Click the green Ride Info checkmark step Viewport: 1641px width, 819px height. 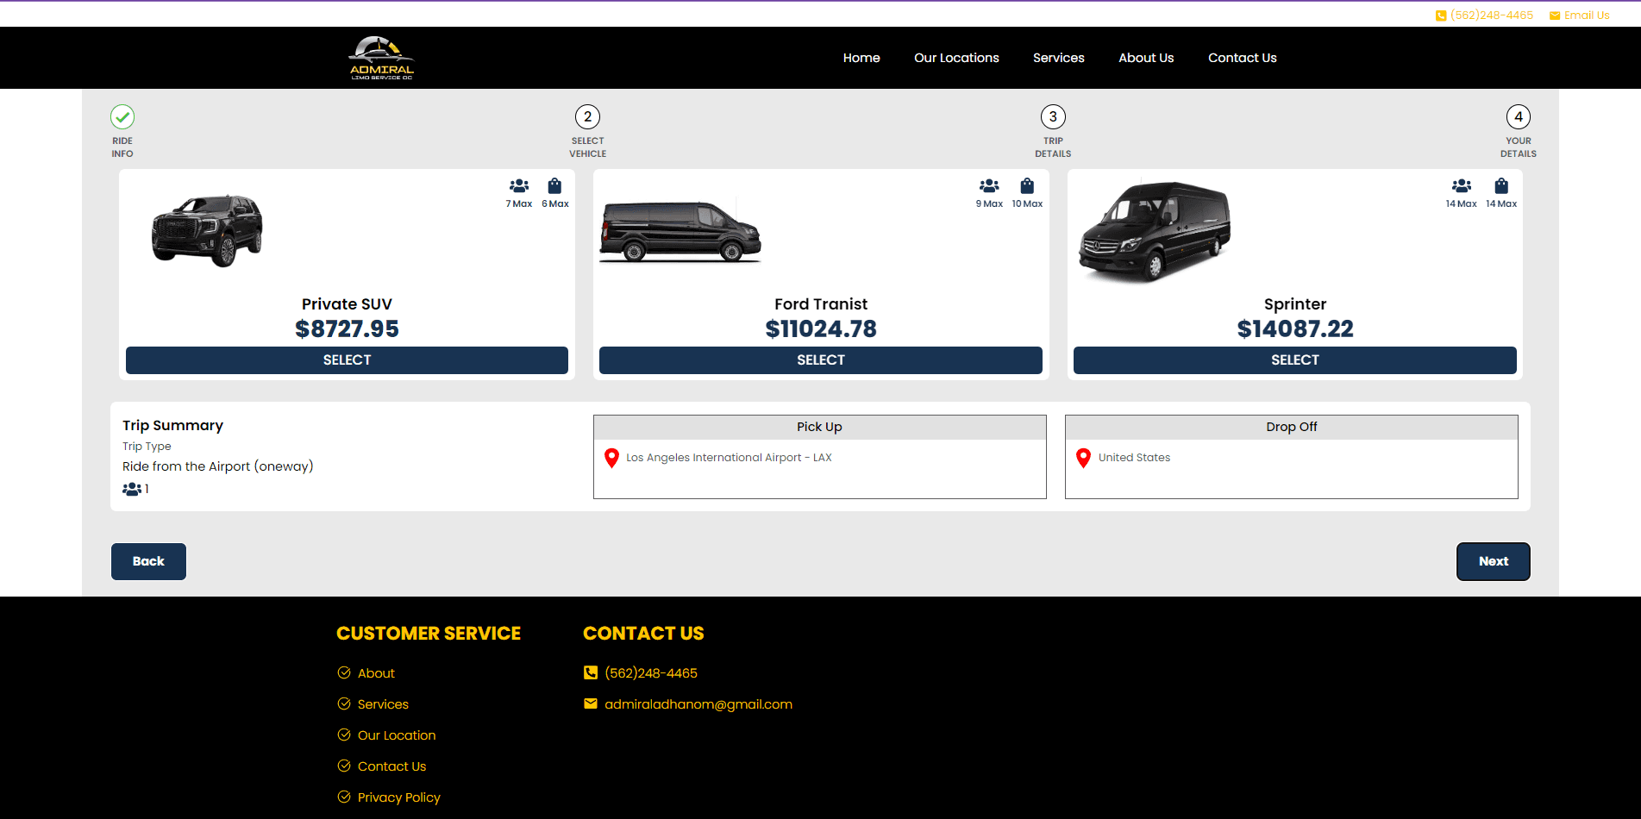click(x=122, y=116)
